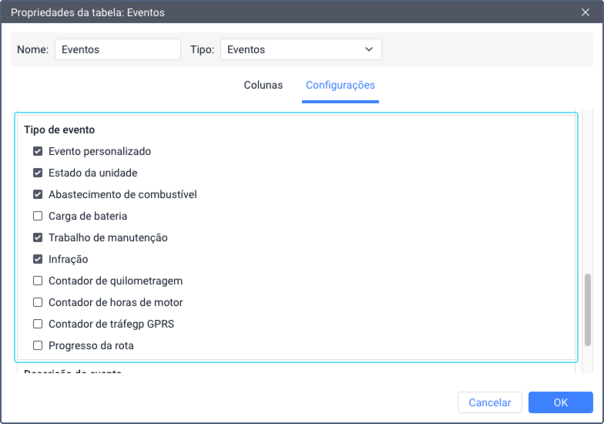Open the Tipo dropdown
Image resolution: width=604 pixels, height=424 pixels.
pyautogui.click(x=300, y=49)
